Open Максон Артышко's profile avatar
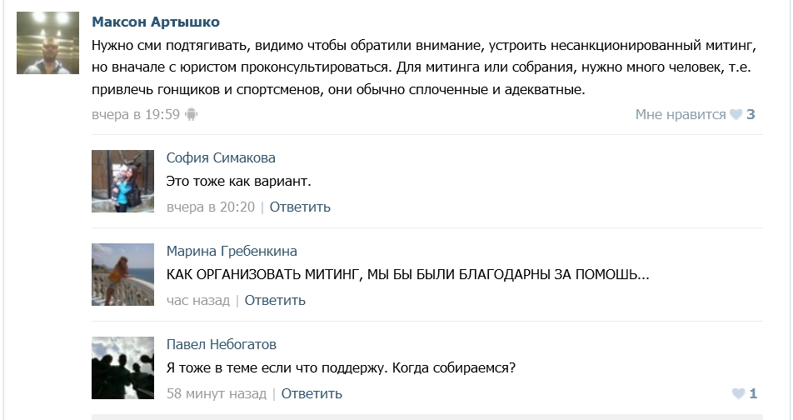Screen dimensions: 793x420 point(48,43)
